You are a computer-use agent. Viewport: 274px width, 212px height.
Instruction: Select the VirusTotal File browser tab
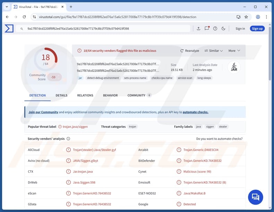click(x=39, y=7)
